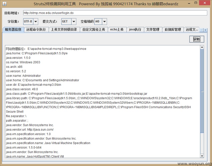Switch to the 自定义路径上传 tab
Viewport: 212px width, 166px height.
pyautogui.click(x=94, y=30)
